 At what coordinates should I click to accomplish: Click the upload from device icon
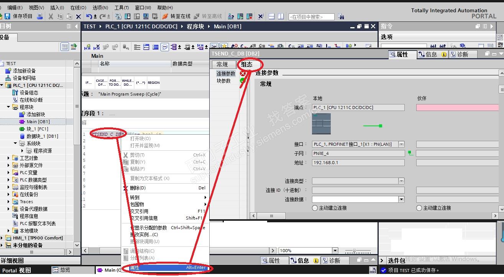tap(136, 16)
